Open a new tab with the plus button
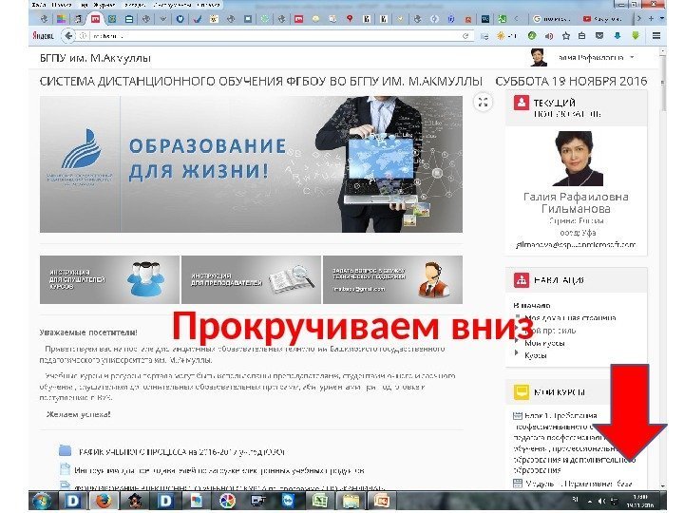 coord(651,19)
